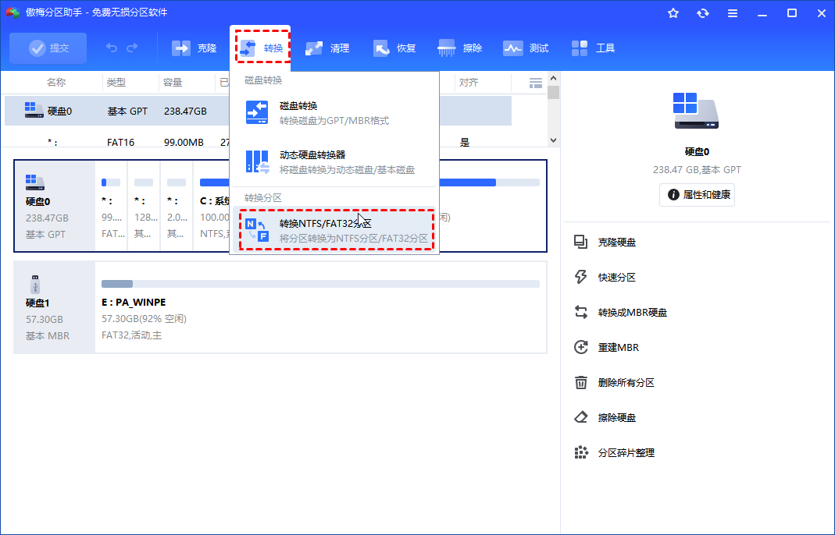Open the Convert (转换) toolbar menu
The width and height of the screenshot is (835, 535).
[x=262, y=48]
